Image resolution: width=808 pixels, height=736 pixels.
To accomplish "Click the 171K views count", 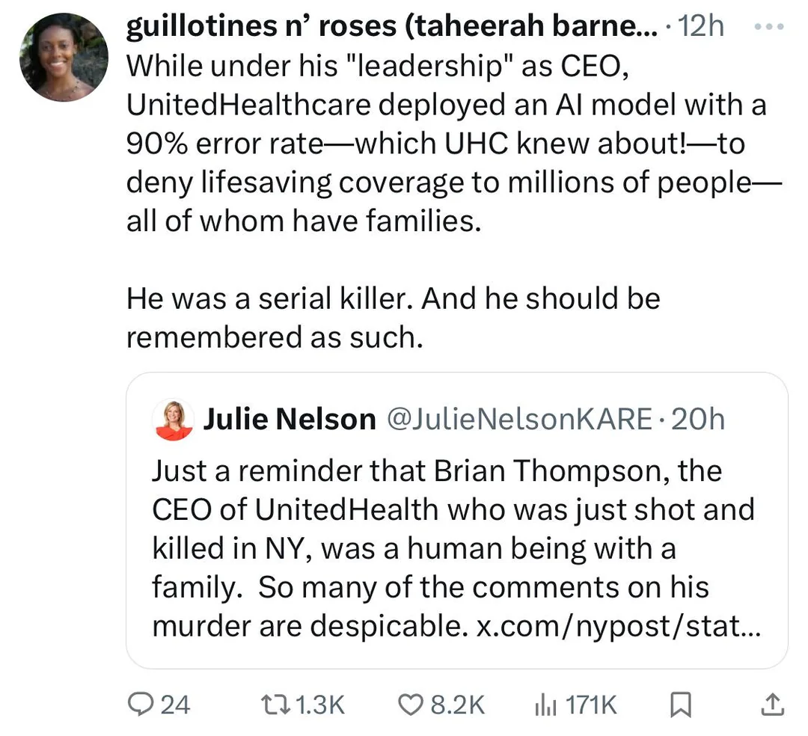I will [591, 705].
